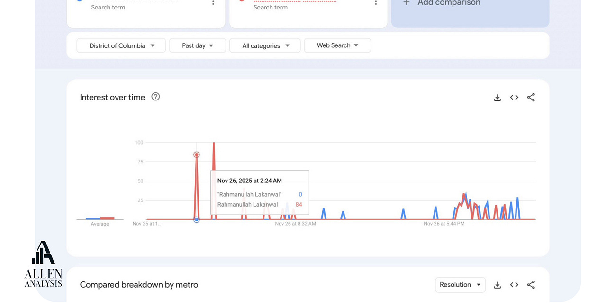Open the Web Search type dropdown
This screenshot has height=308, width=616.
pos(337,45)
